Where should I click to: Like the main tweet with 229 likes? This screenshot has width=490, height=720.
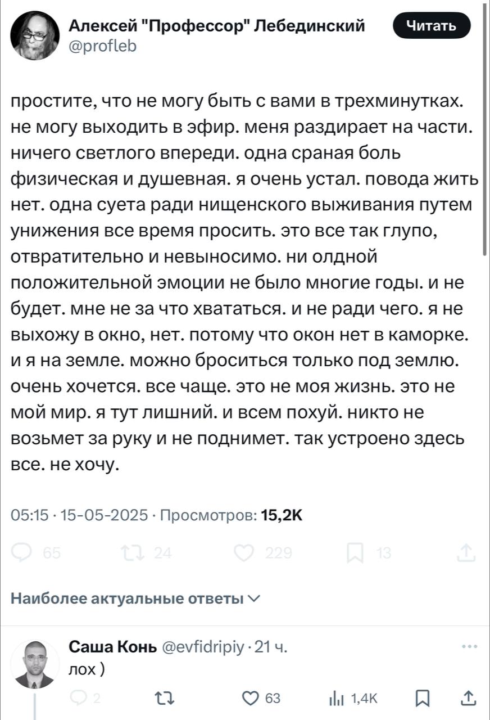pos(244,554)
